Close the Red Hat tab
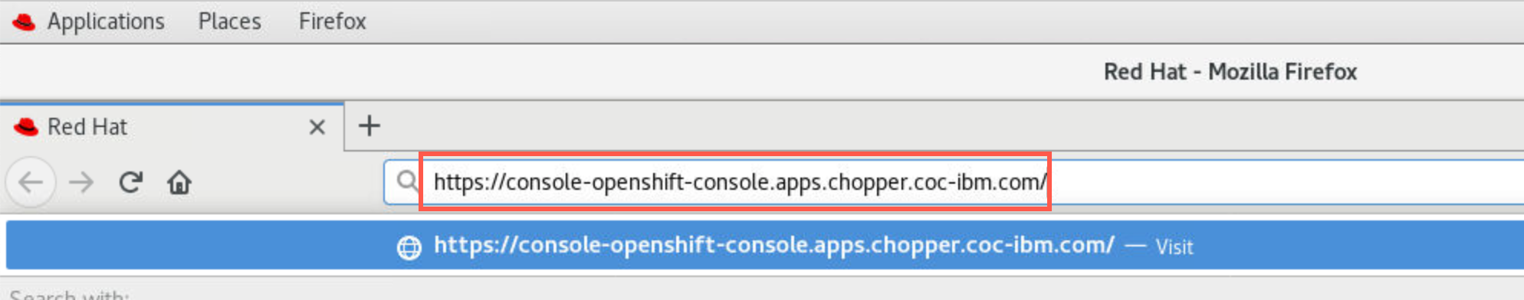This screenshot has width=1524, height=300. pos(317,127)
